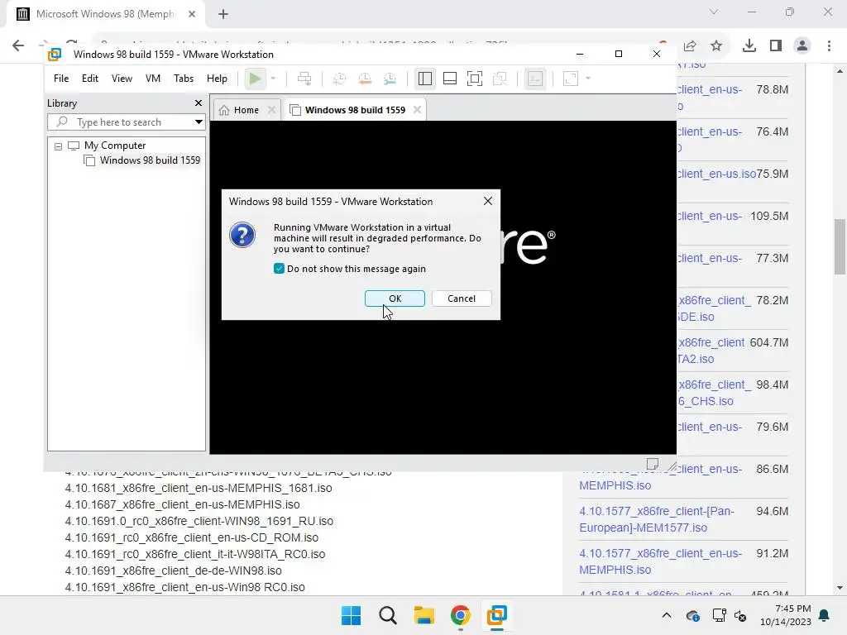Open the Chrome profile avatar
Image resolution: width=847 pixels, height=635 pixels.
[x=802, y=46]
